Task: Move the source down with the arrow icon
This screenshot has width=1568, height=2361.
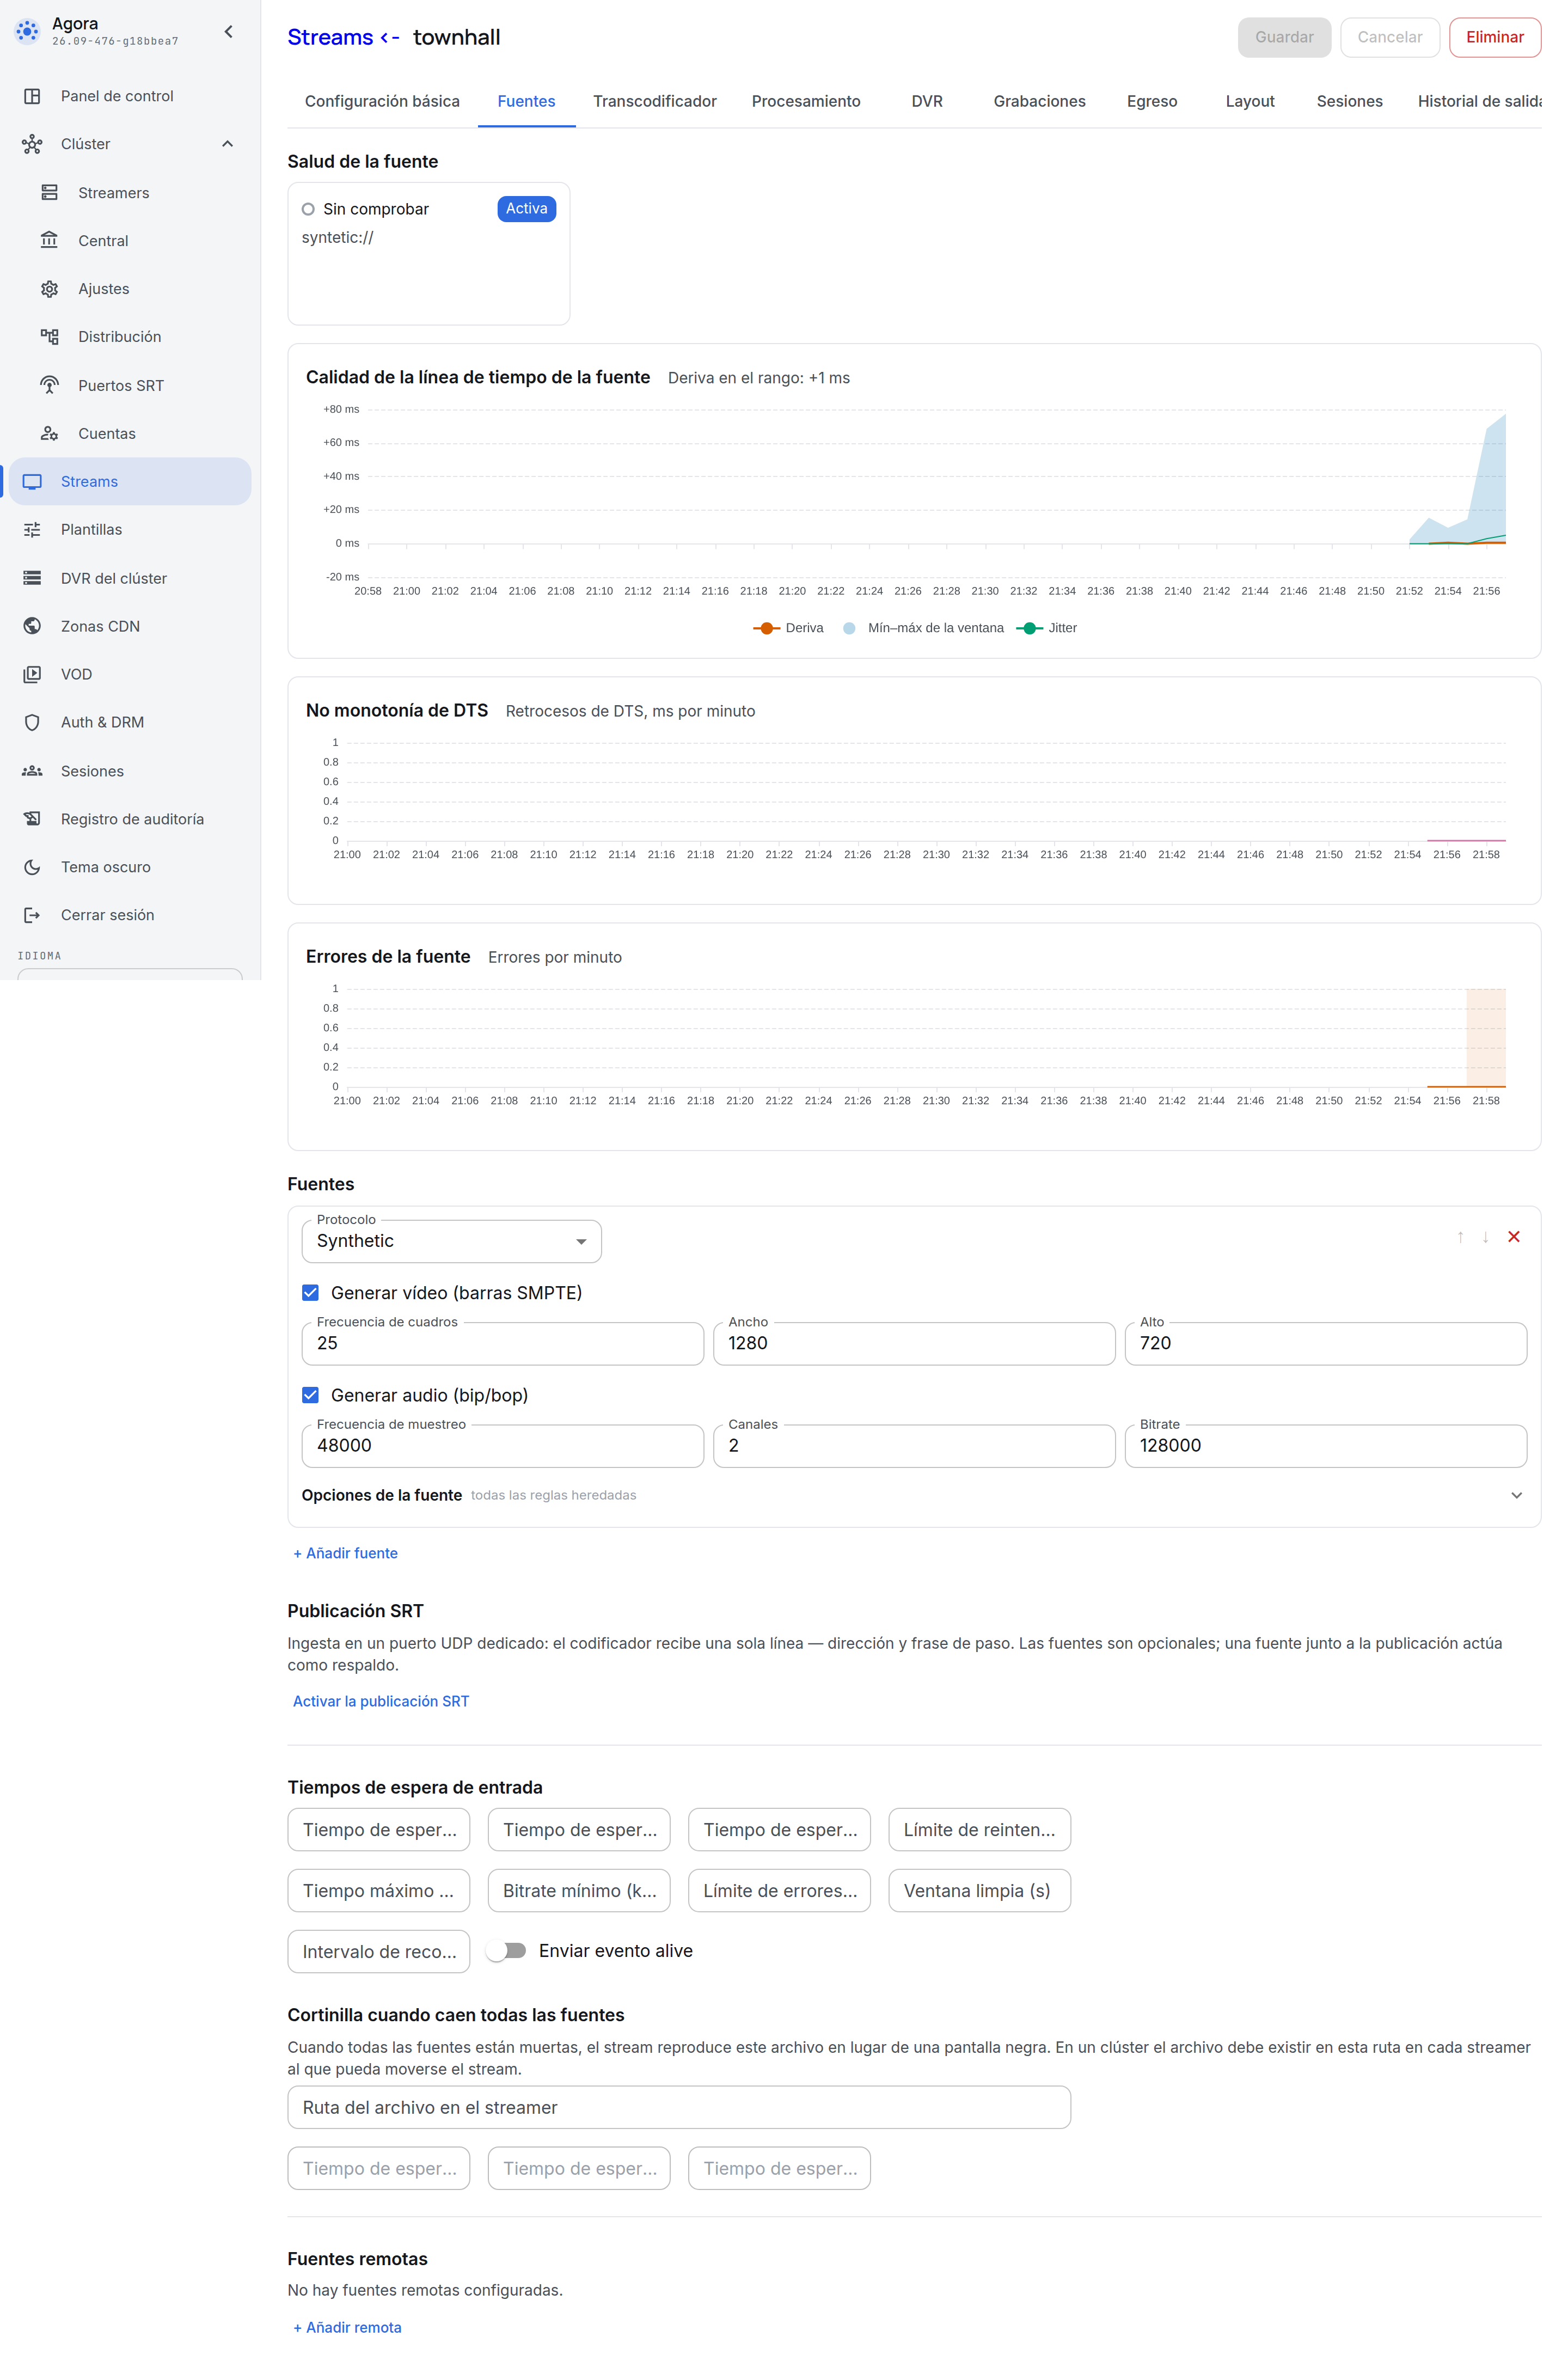Action: (1485, 1237)
